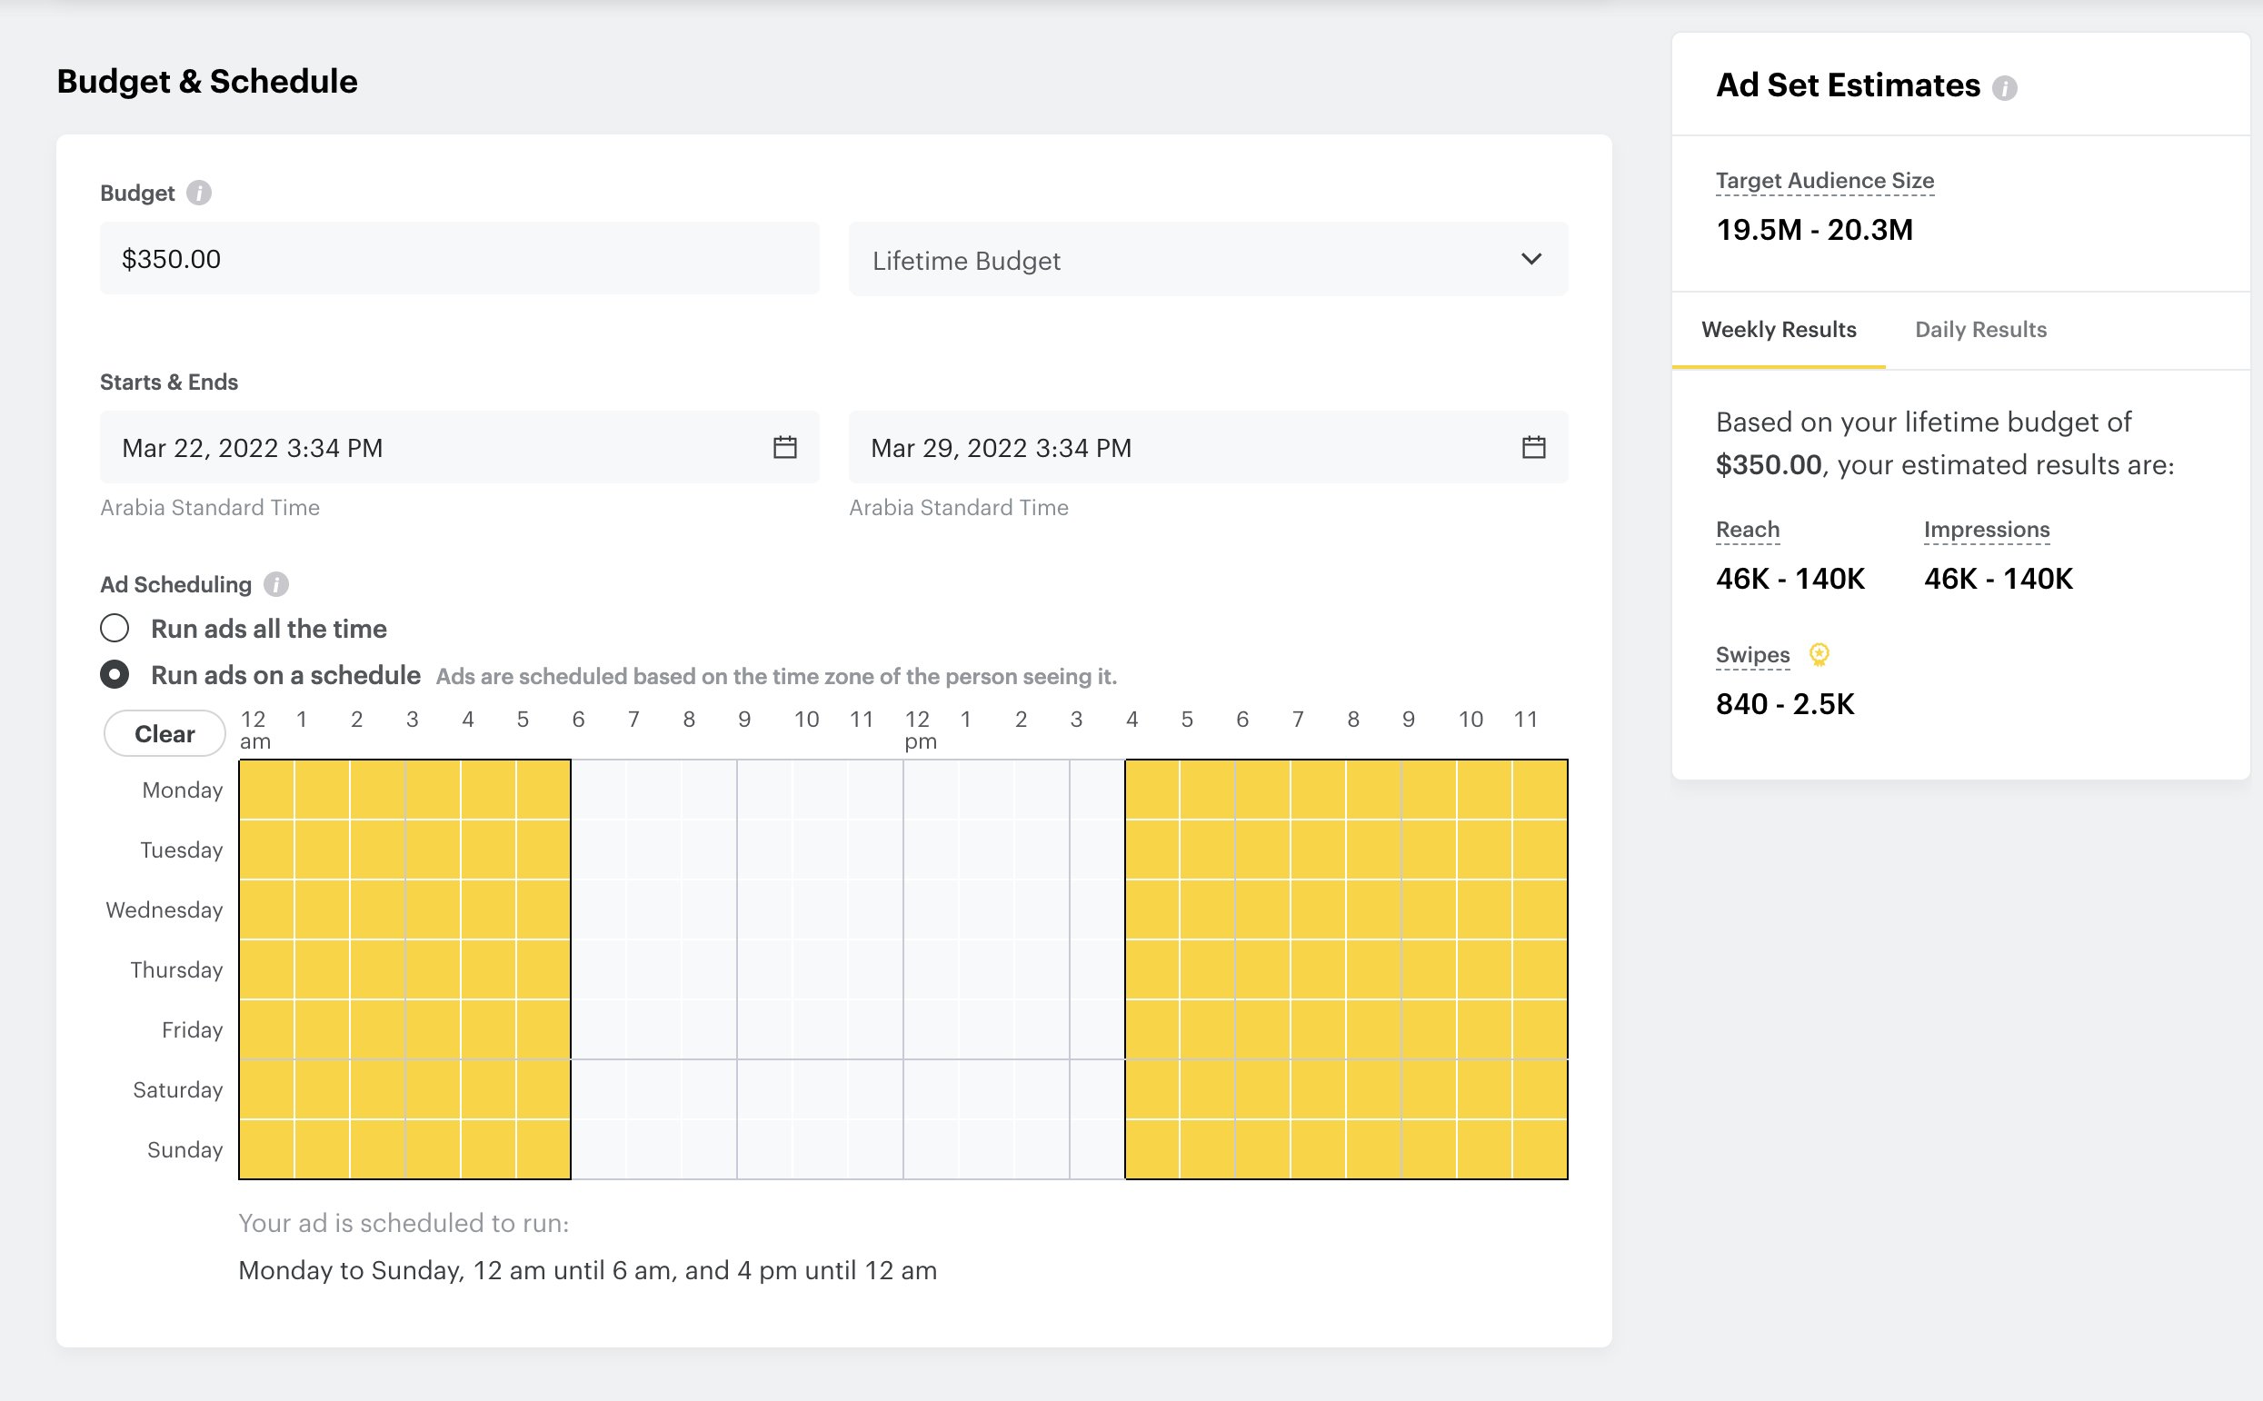
Task: Click the Budget & Schedule heading
Action: tap(206, 82)
